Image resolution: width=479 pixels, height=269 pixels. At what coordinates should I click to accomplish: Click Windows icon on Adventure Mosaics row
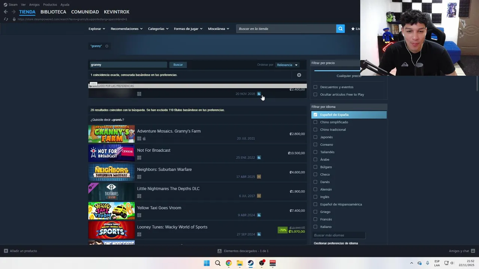[x=139, y=138]
